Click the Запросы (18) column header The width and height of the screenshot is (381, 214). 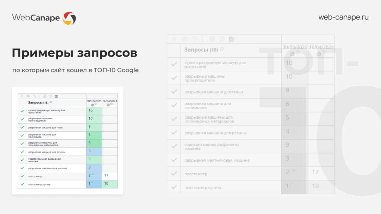38,102
